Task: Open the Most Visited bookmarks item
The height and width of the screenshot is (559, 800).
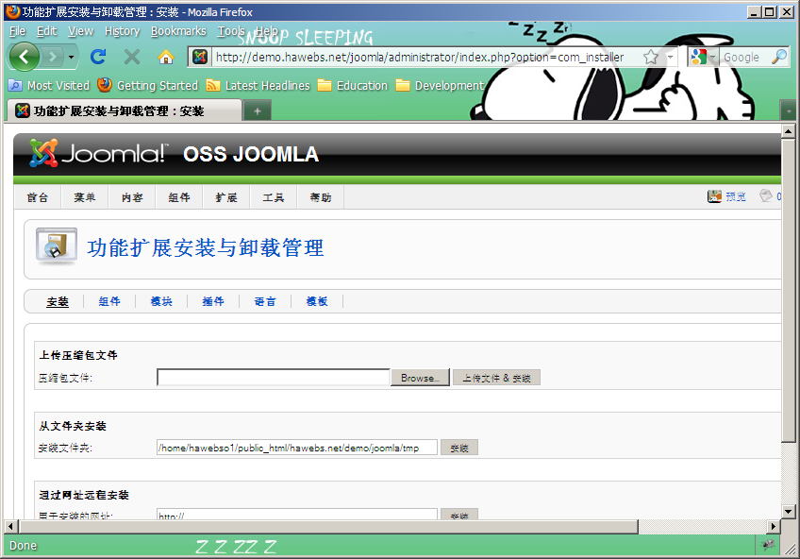Action: click(49, 85)
